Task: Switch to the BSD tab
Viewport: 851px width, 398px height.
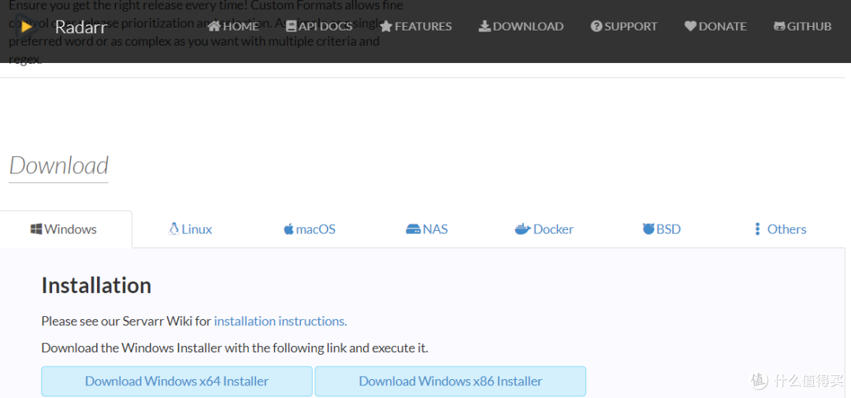Action: tap(662, 229)
